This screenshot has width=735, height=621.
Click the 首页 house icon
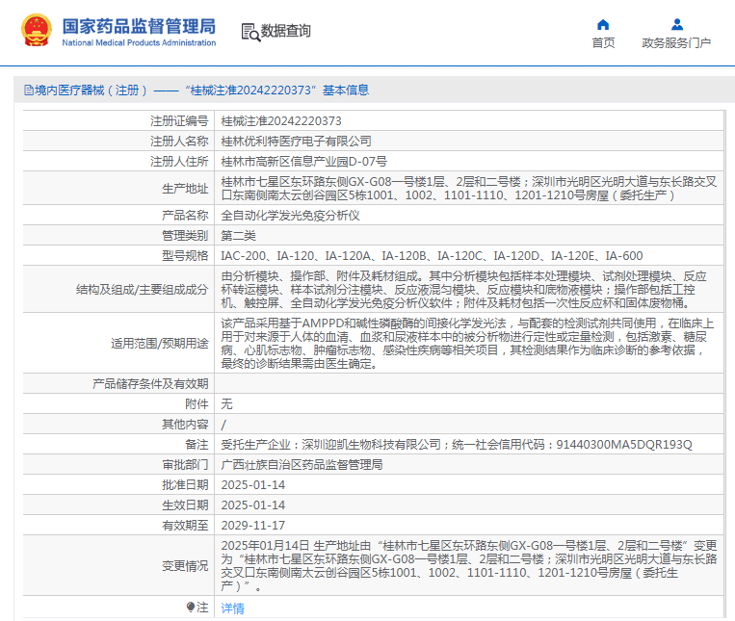pos(603,24)
